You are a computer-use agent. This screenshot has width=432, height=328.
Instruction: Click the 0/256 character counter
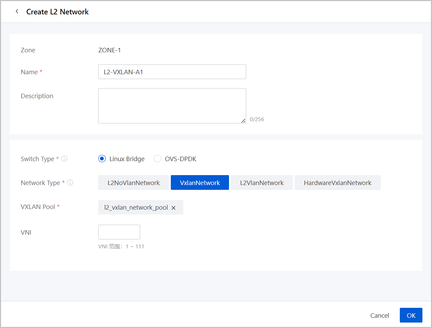click(257, 119)
